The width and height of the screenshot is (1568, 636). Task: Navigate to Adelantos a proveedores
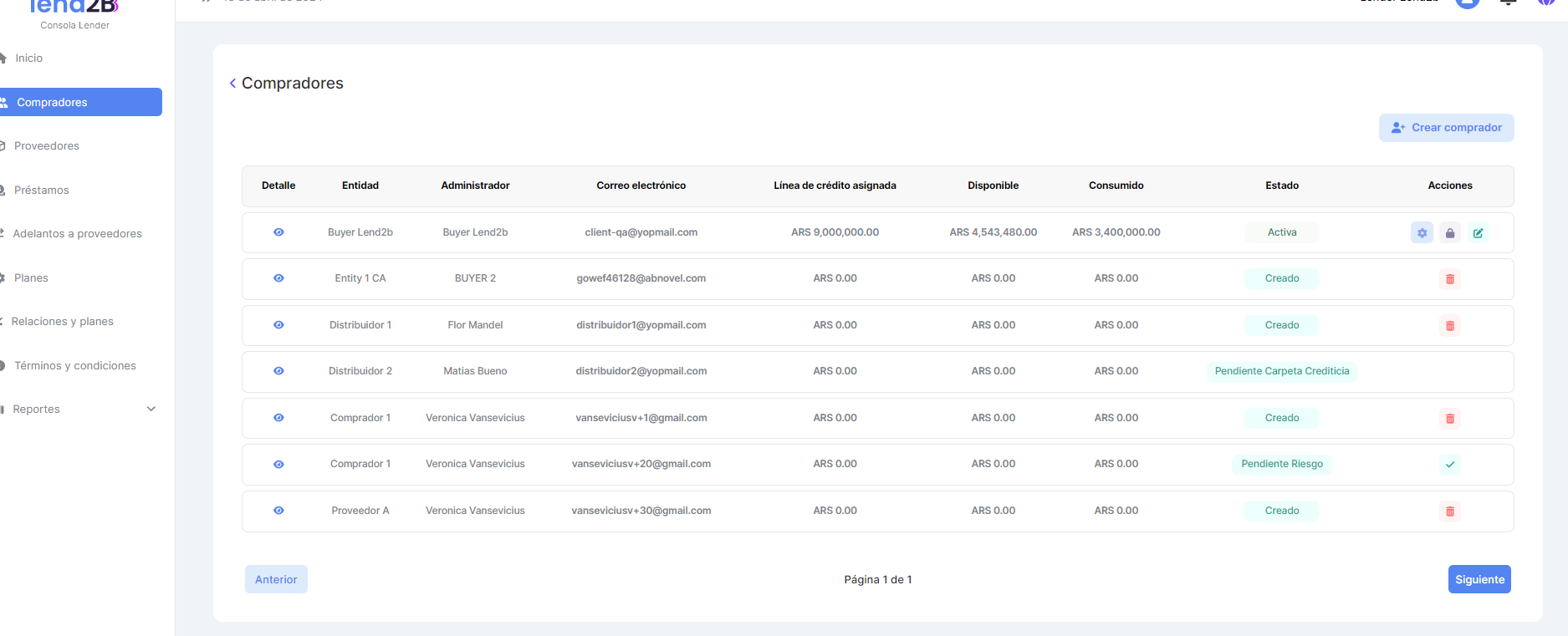pyautogui.click(x=77, y=234)
